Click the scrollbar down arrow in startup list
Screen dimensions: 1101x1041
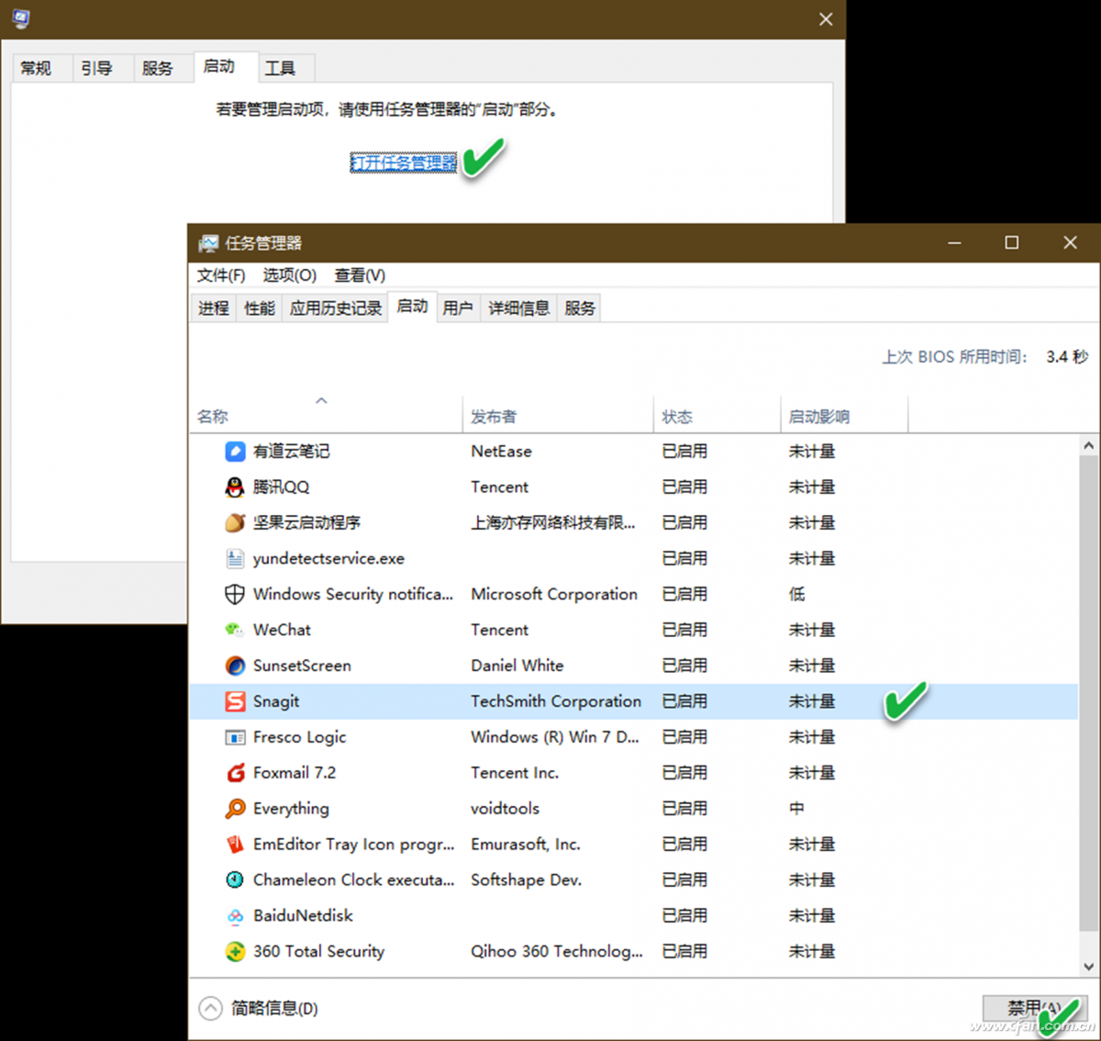(1088, 967)
